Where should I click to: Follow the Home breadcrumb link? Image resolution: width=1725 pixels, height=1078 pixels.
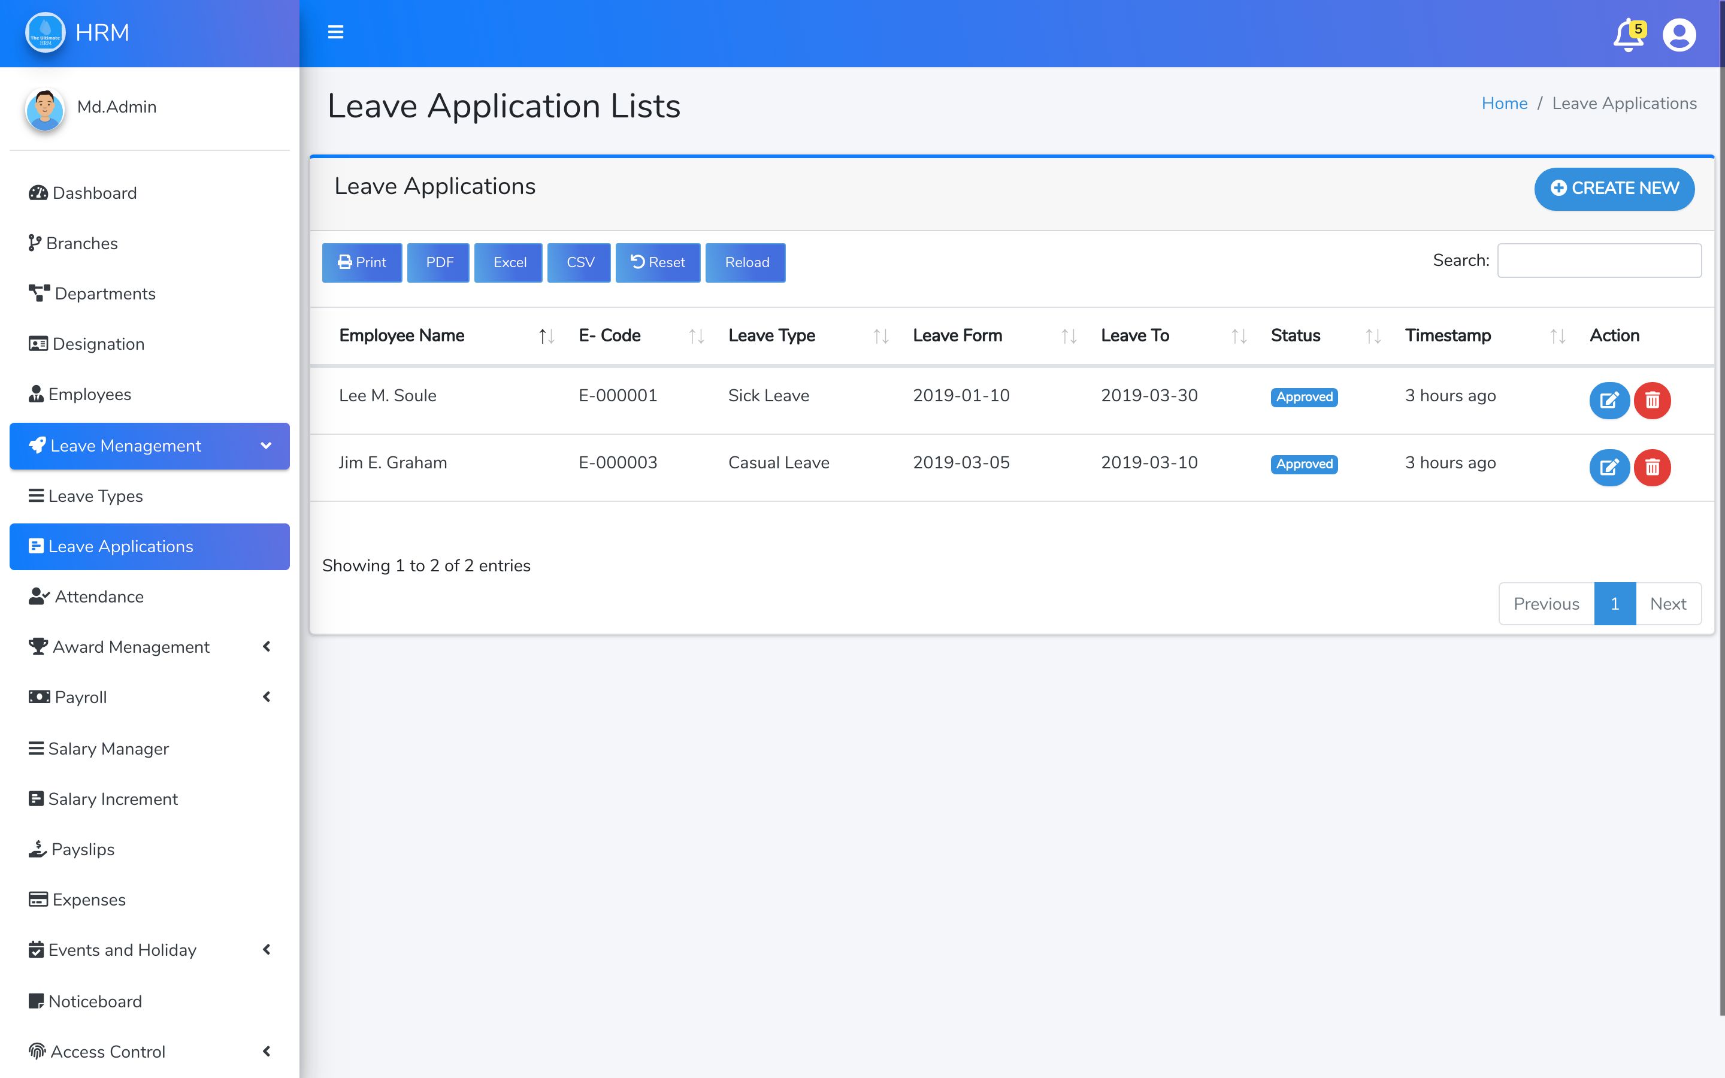1504,104
